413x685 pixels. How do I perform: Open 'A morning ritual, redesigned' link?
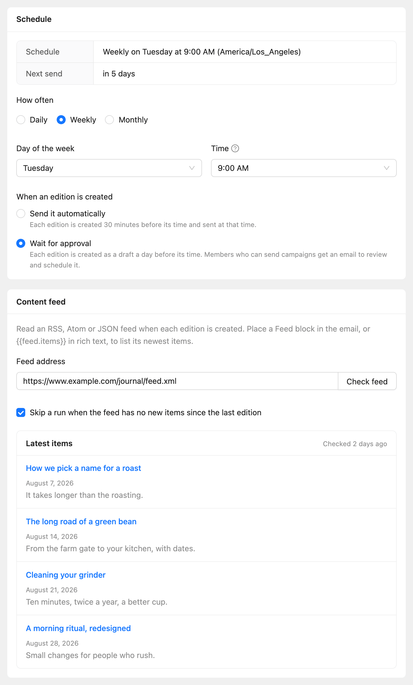tap(78, 628)
